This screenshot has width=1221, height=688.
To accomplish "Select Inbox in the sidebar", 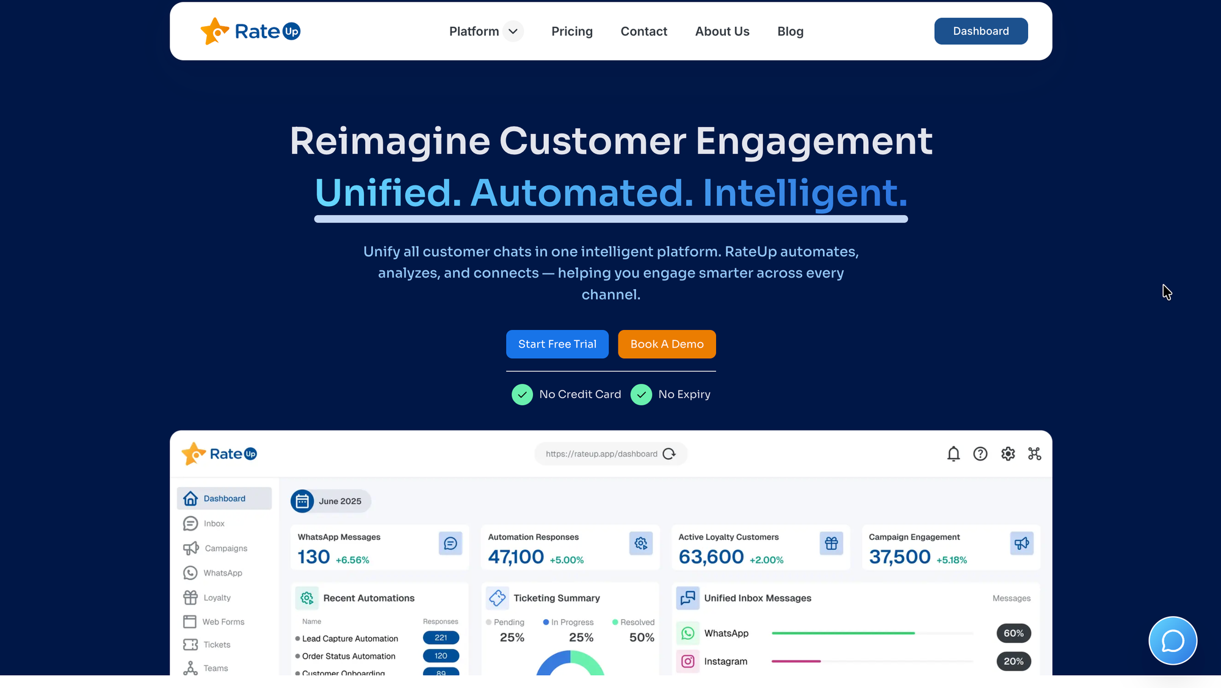I will (x=214, y=523).
